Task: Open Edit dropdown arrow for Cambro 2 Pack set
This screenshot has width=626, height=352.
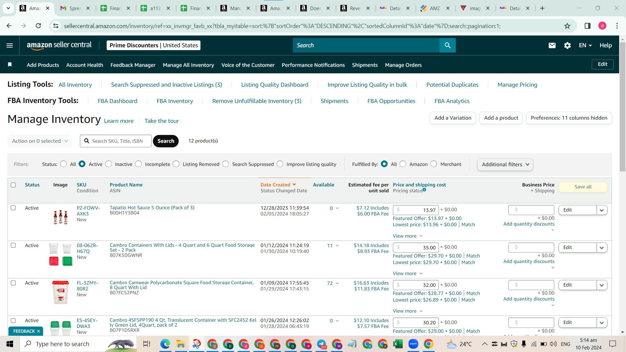Action: [x=602, y=248]
